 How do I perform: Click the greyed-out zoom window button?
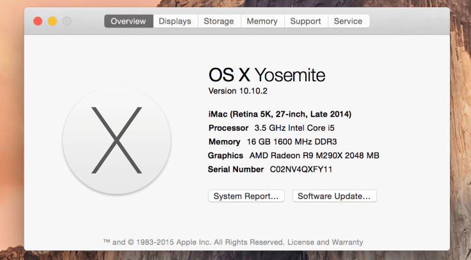pyautogui.click(x=67, y=21)
